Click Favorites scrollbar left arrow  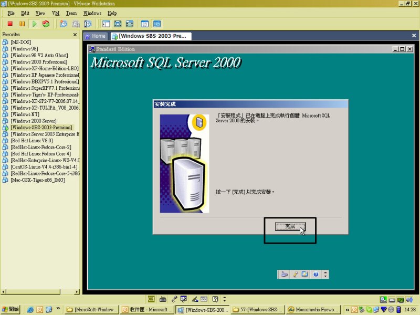pos(3,292)
